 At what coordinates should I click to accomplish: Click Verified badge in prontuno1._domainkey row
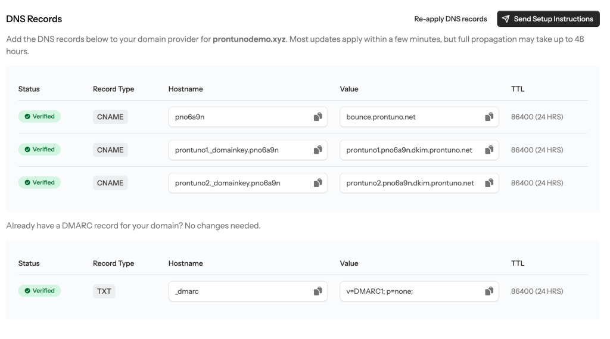point(39,150)
